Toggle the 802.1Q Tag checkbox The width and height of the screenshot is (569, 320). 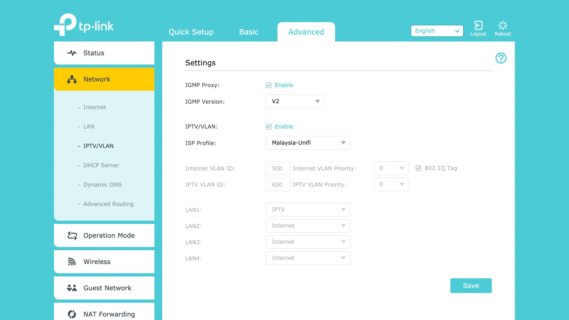pyautogui.click(x=418, y=168)
